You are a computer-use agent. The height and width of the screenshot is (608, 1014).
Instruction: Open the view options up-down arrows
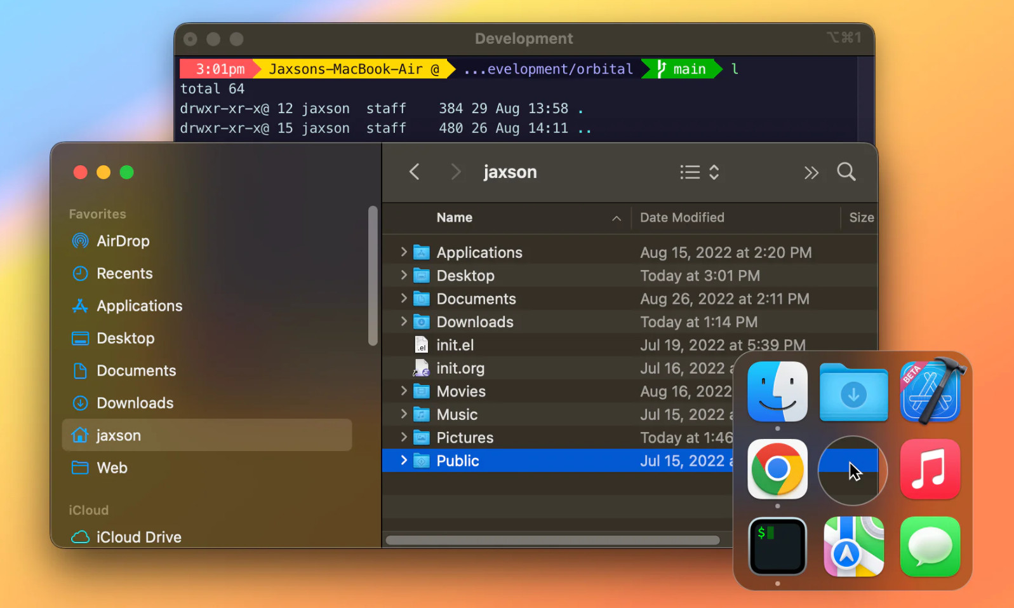pyautogui.click(x=714, y=172)
